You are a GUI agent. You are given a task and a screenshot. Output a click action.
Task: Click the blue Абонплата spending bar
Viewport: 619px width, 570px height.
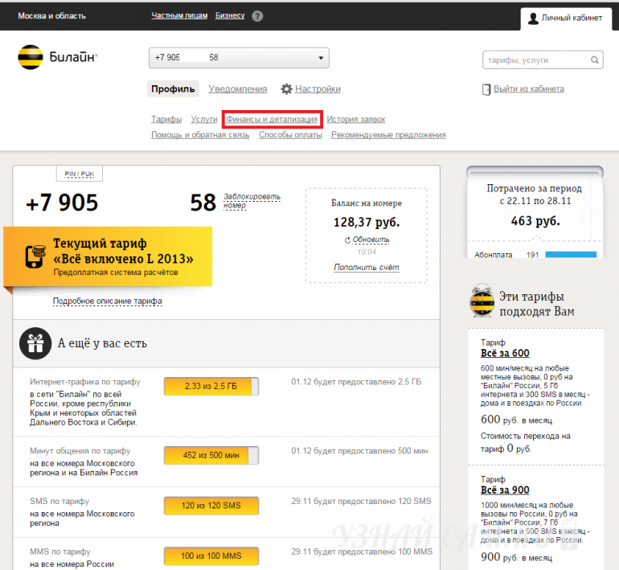tap(571, 255)
